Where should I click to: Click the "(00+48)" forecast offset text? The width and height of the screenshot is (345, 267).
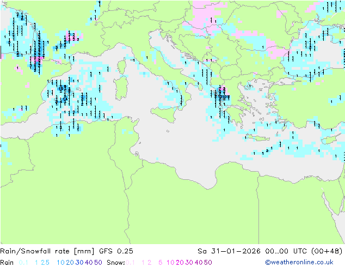327,251
